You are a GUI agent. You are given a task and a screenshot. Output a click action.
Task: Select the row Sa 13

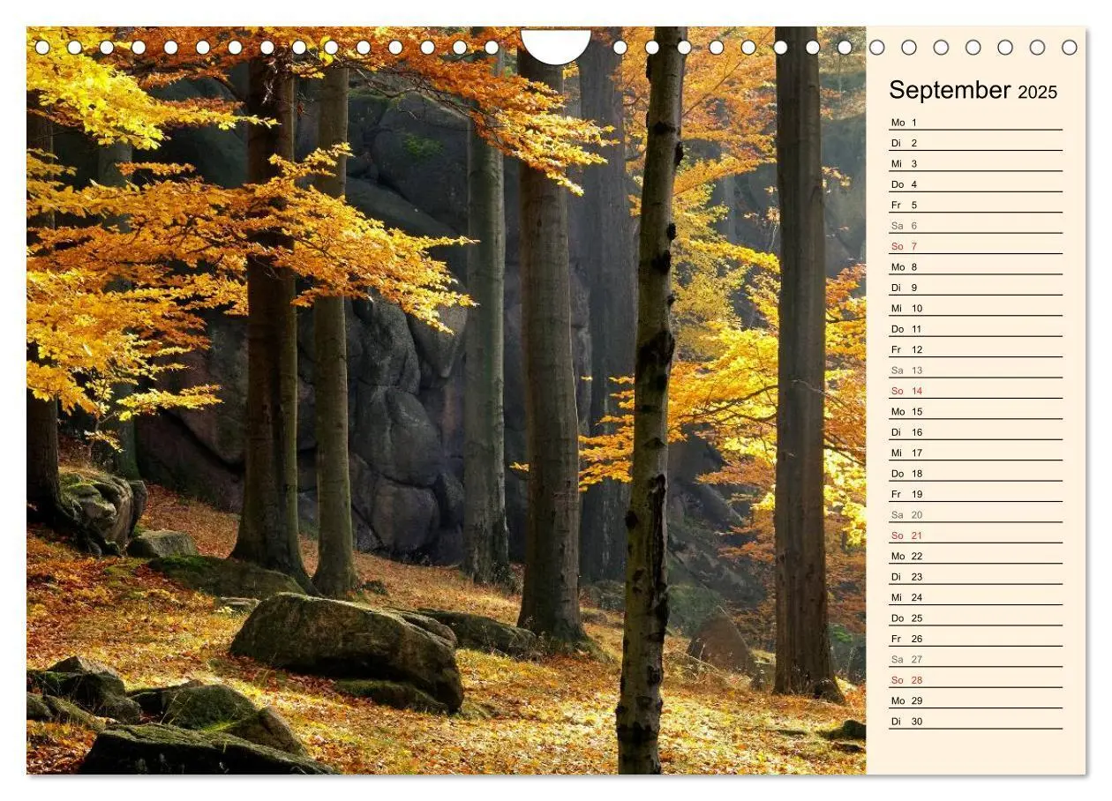975,370
